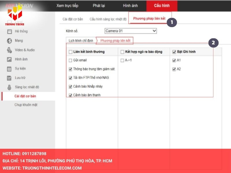This screenshot has height=173, width=231.
Task: Enable the Gửi email checkbox
Action: coord(70,61)
